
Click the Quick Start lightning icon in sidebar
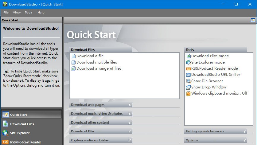click(x=5, y=115)
